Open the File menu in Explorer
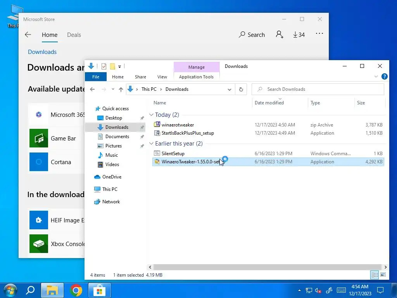Viewport: 397px width, 298px height. point(96,77)
